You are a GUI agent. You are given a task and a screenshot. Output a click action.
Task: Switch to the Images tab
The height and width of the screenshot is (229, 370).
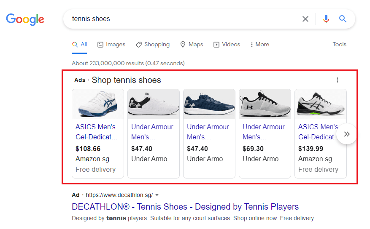[111, 45]
